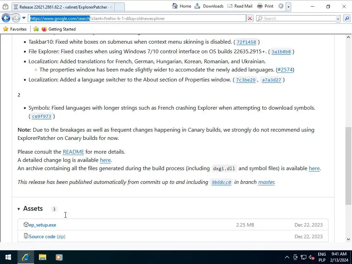Expand the toolbar overflow dropdown arrow
Screen dimensions: 352x264
click(x=288, y=7)
